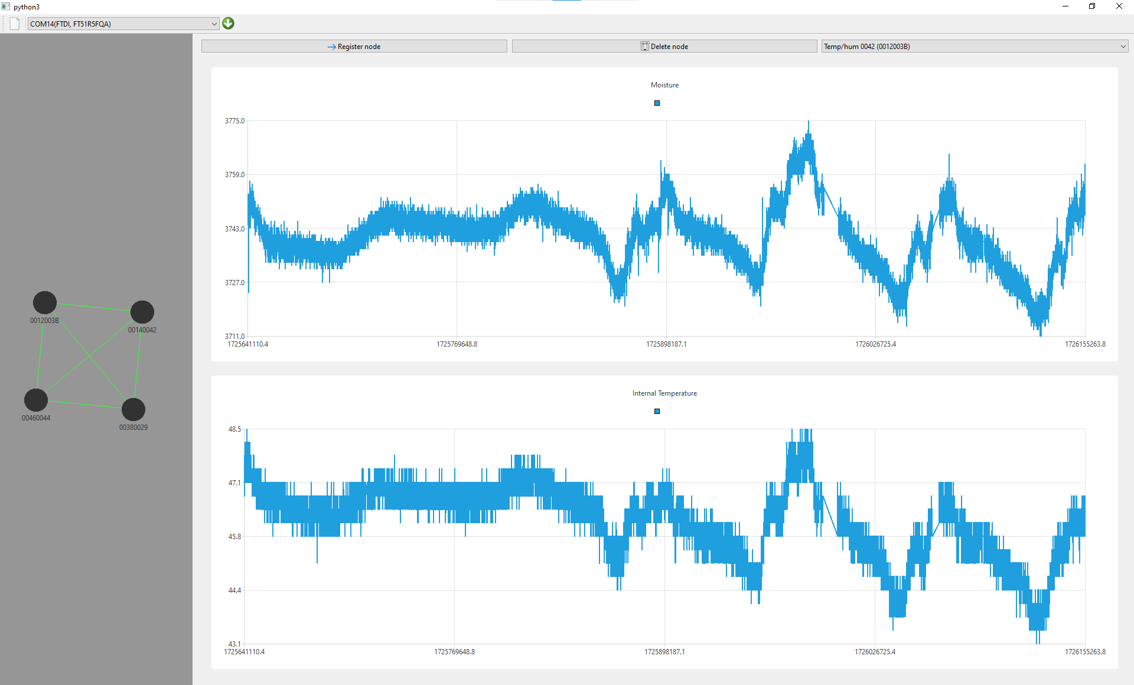Click Moisture y-axis value 3711.0
This screenshot has height=685, width=1134.
pos(234,337)
